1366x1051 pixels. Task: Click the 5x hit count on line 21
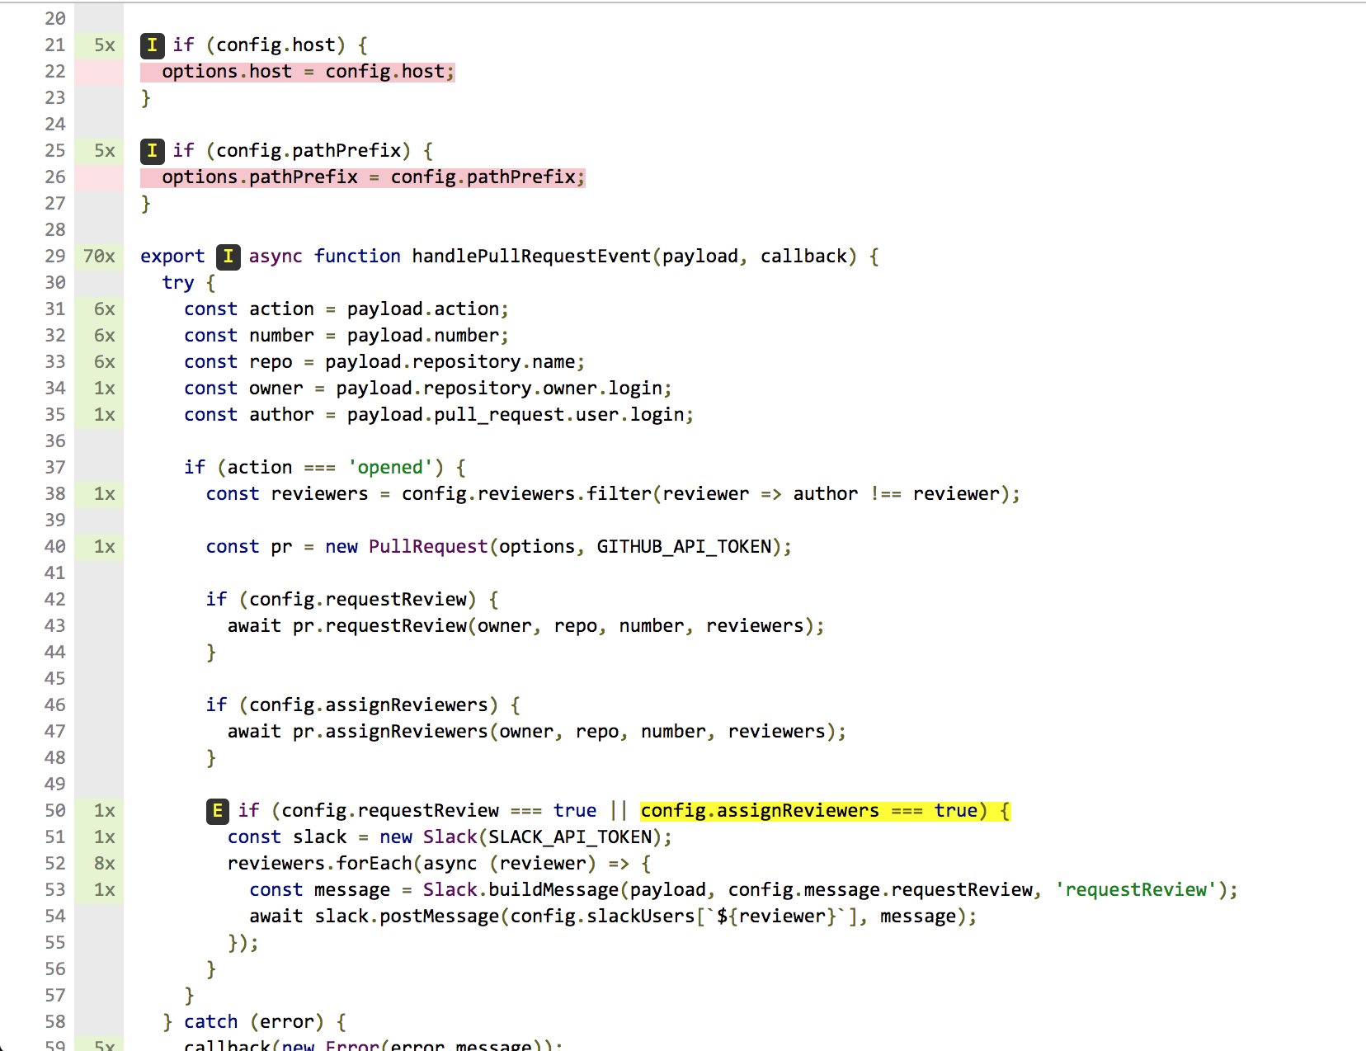105,45
